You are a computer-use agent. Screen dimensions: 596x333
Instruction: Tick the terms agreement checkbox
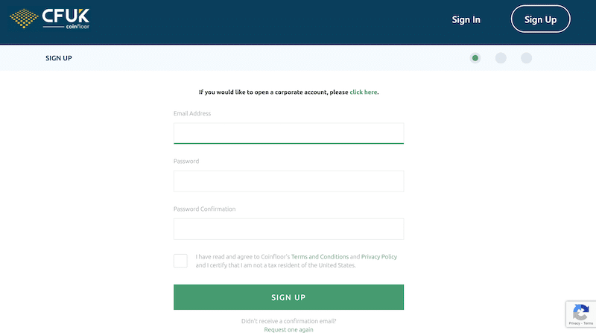point(180,261)
